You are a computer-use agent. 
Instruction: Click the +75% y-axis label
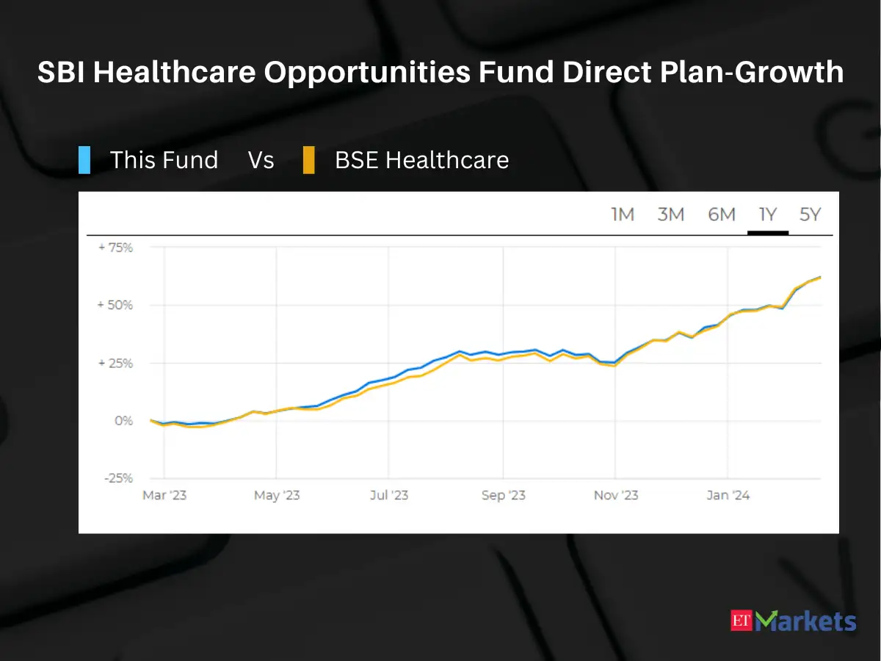point(115,248)
